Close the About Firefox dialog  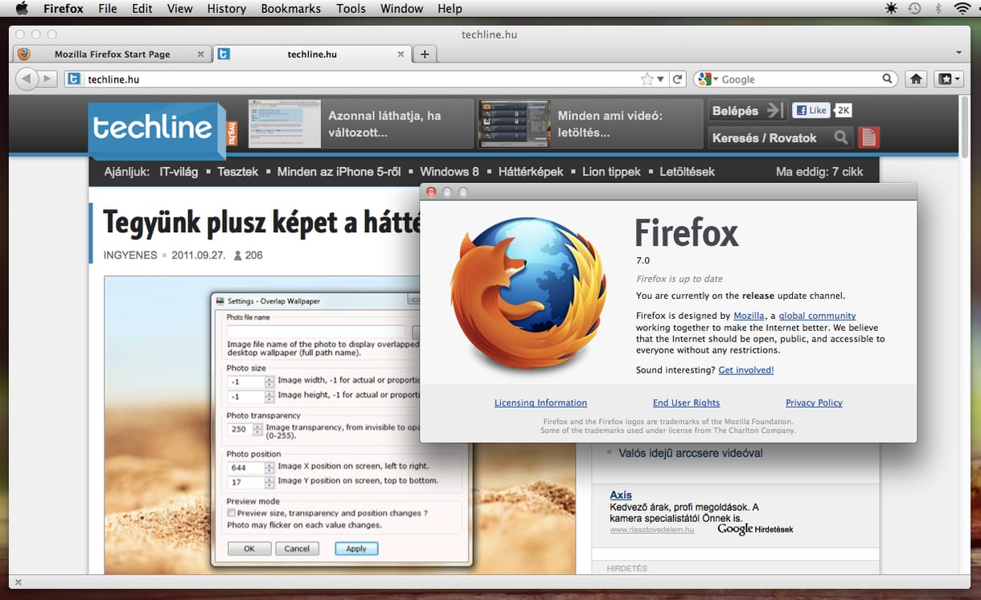click(x=431, y=192)
